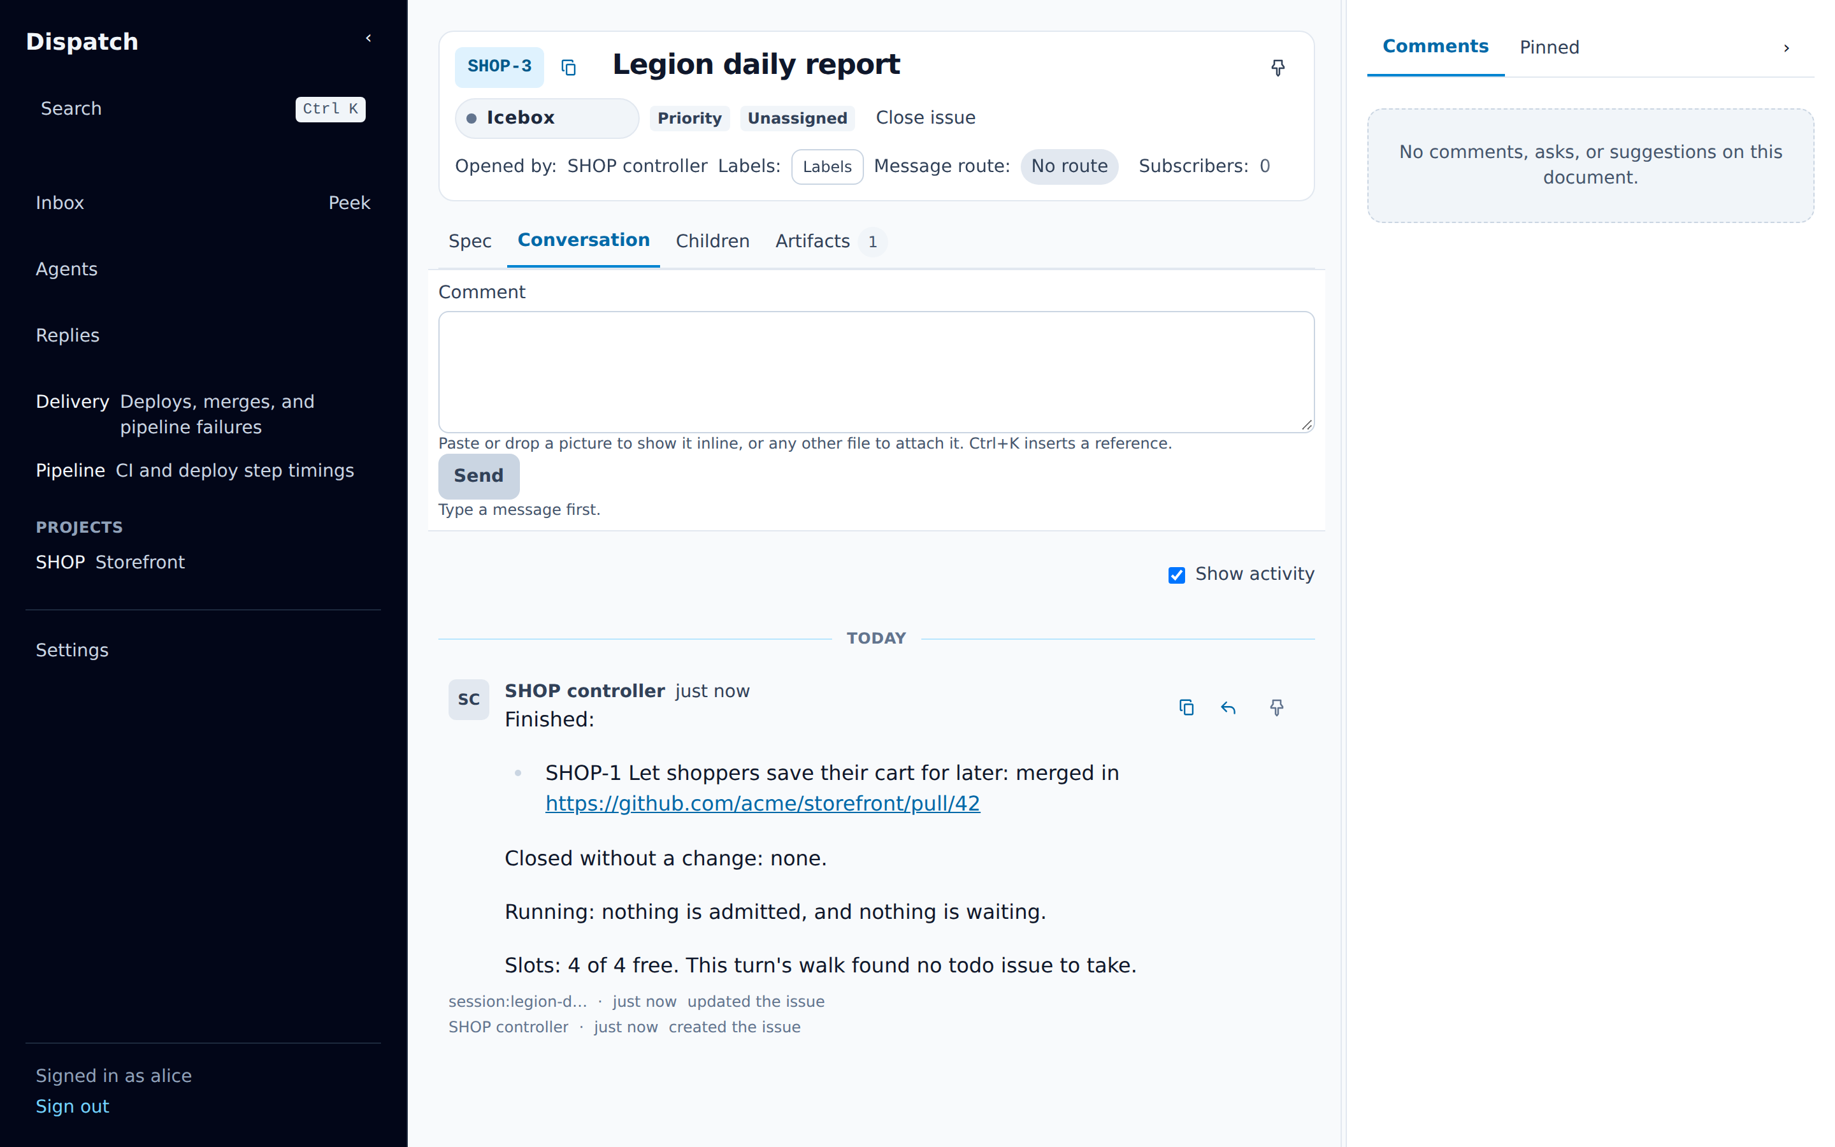Viewport: 1835px width, 1147px height.
Task: Switch to the Pinned tab
Action: pyautogui.click(x=1549, y=47)
